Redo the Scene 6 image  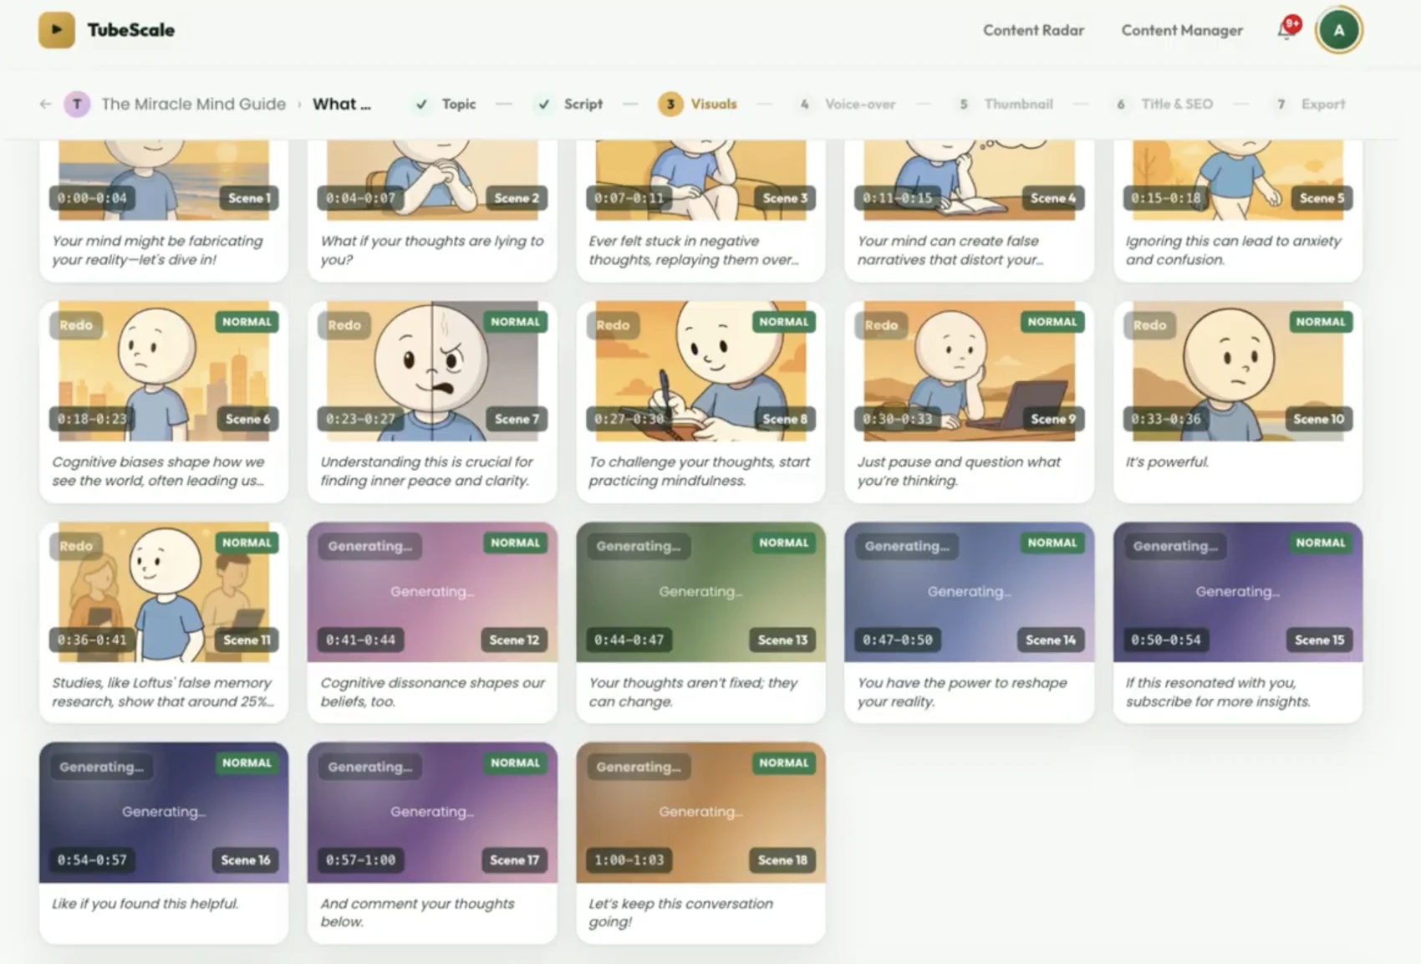[76, 325]
